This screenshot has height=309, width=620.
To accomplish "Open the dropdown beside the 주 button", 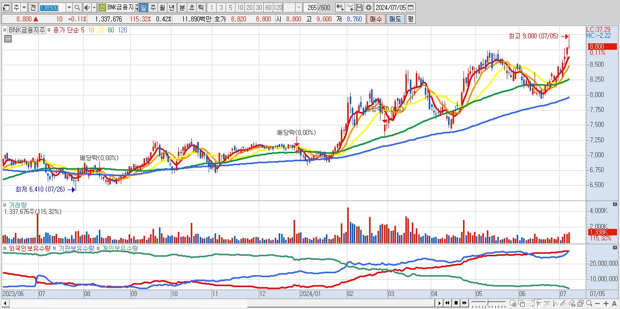I will pyautogui.click(x=24, y=7).
